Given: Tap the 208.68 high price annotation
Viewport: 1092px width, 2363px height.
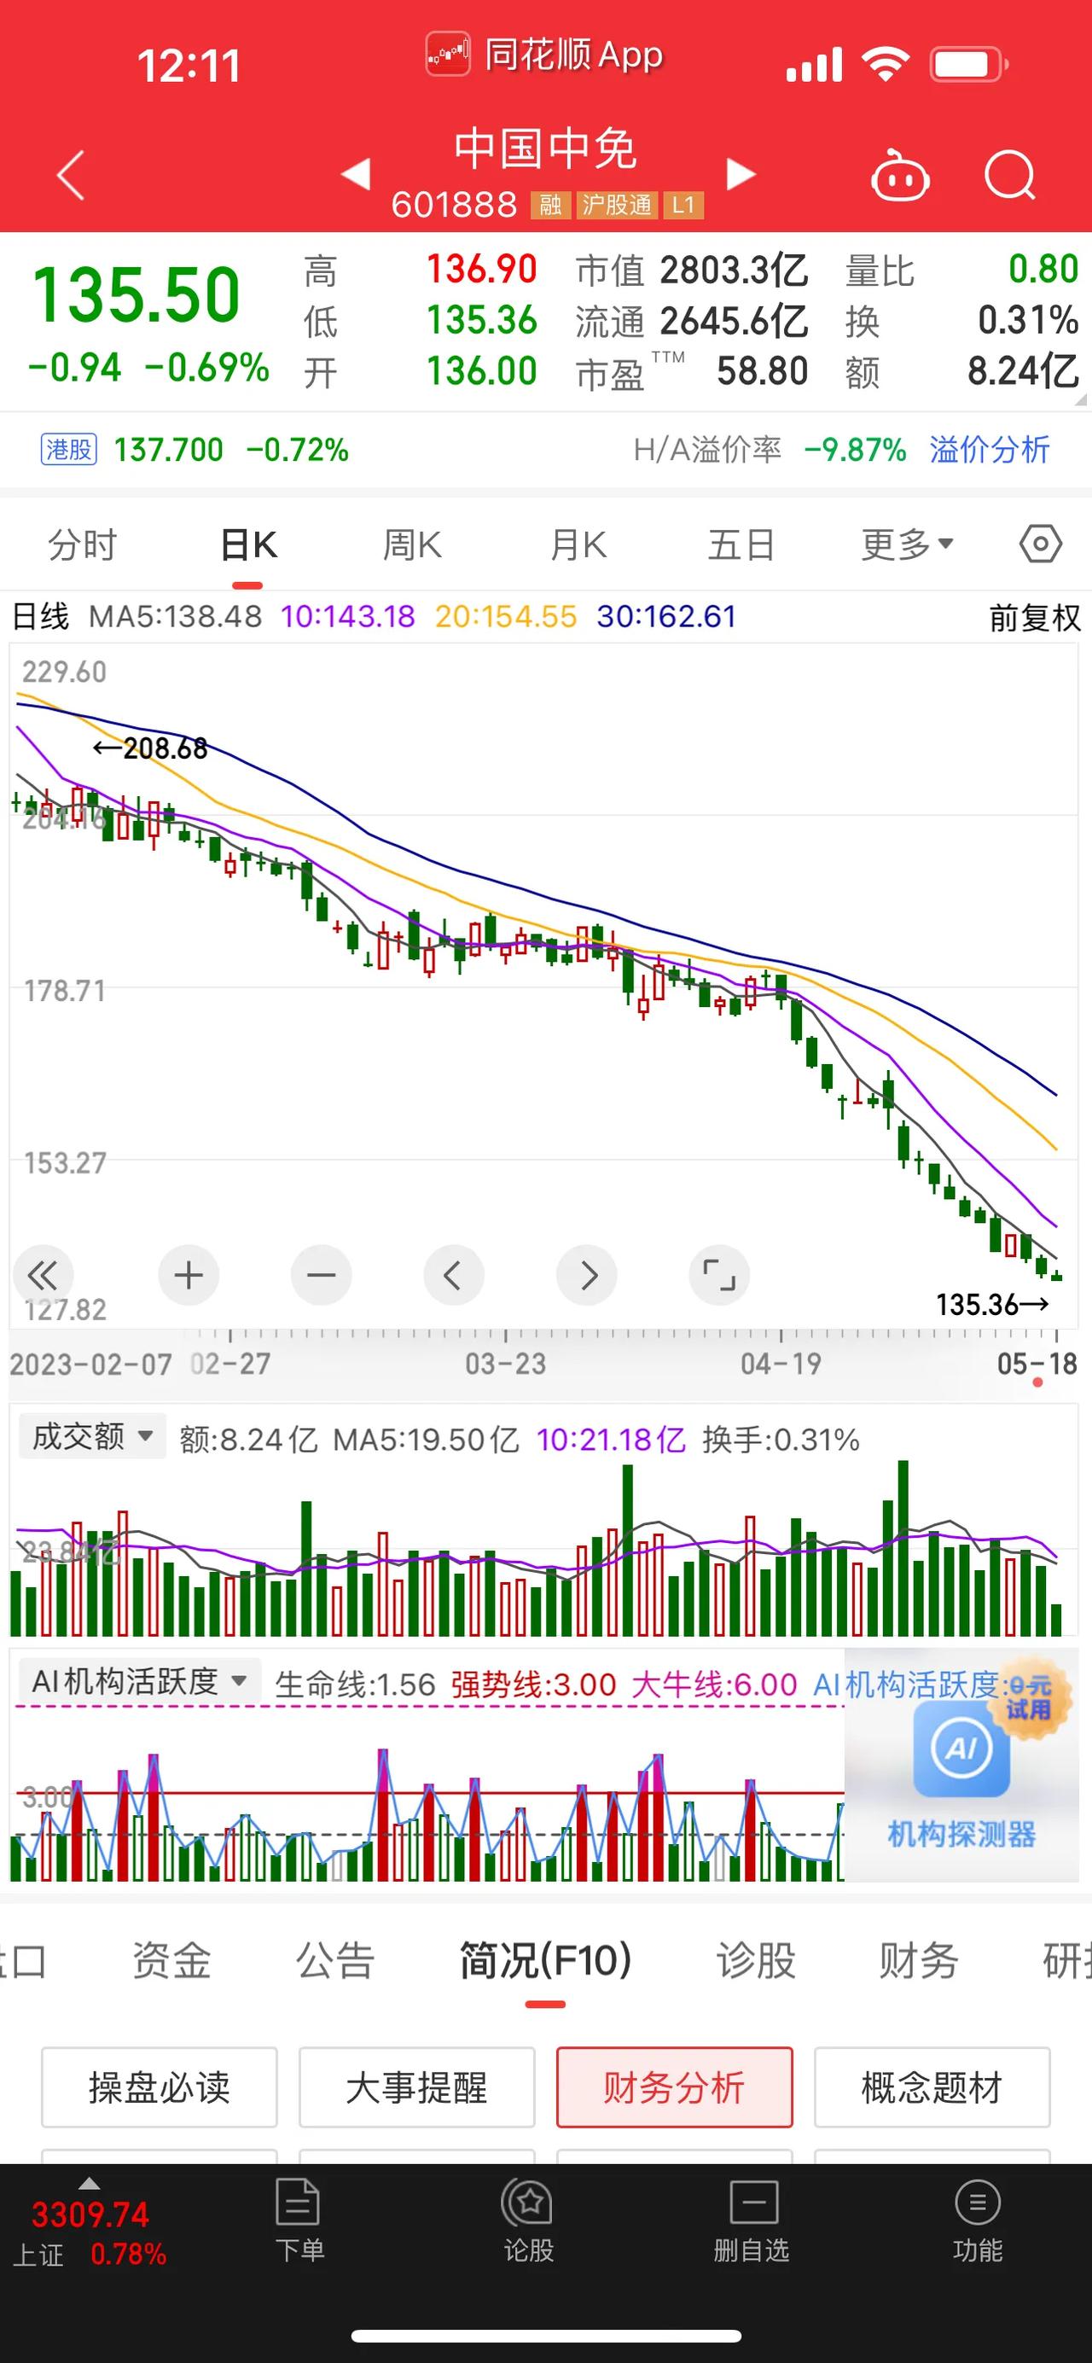Looking at the screenshot, I should tap(150, 748).
